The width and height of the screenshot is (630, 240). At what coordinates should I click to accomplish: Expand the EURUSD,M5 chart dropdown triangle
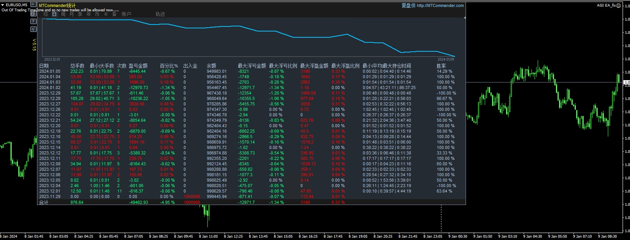pos(3,5)
